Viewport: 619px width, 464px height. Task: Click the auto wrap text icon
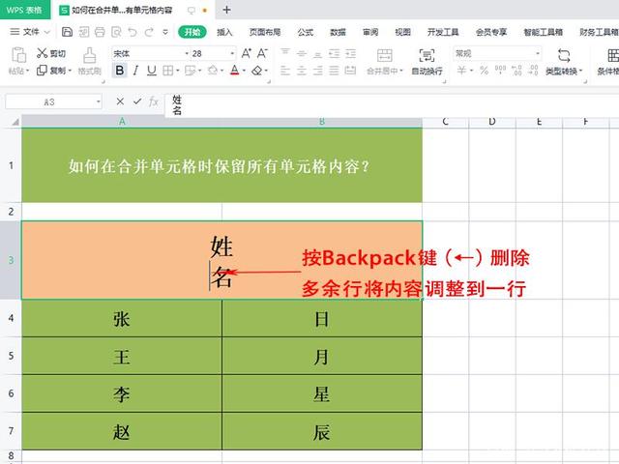[x=427, y=56]
